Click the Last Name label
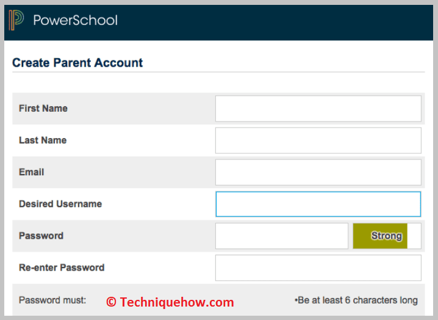This screenshot has height=320, width=438. tap(43, 140)
